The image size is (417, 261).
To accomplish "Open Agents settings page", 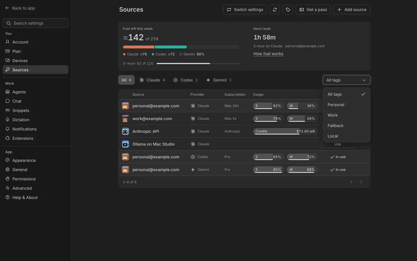I will click(35, 92).
